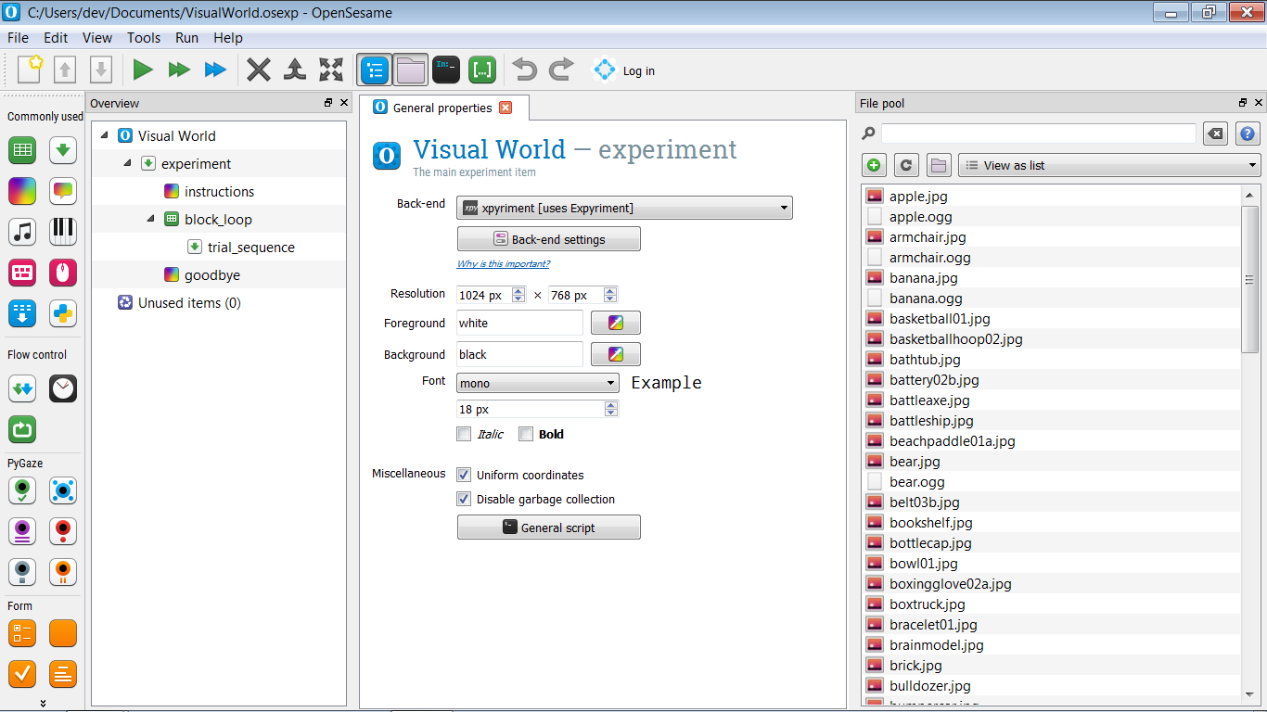This screenshot has width=1267, height=712.
Task: Open the Tools menu
Action: pos(144,38)
